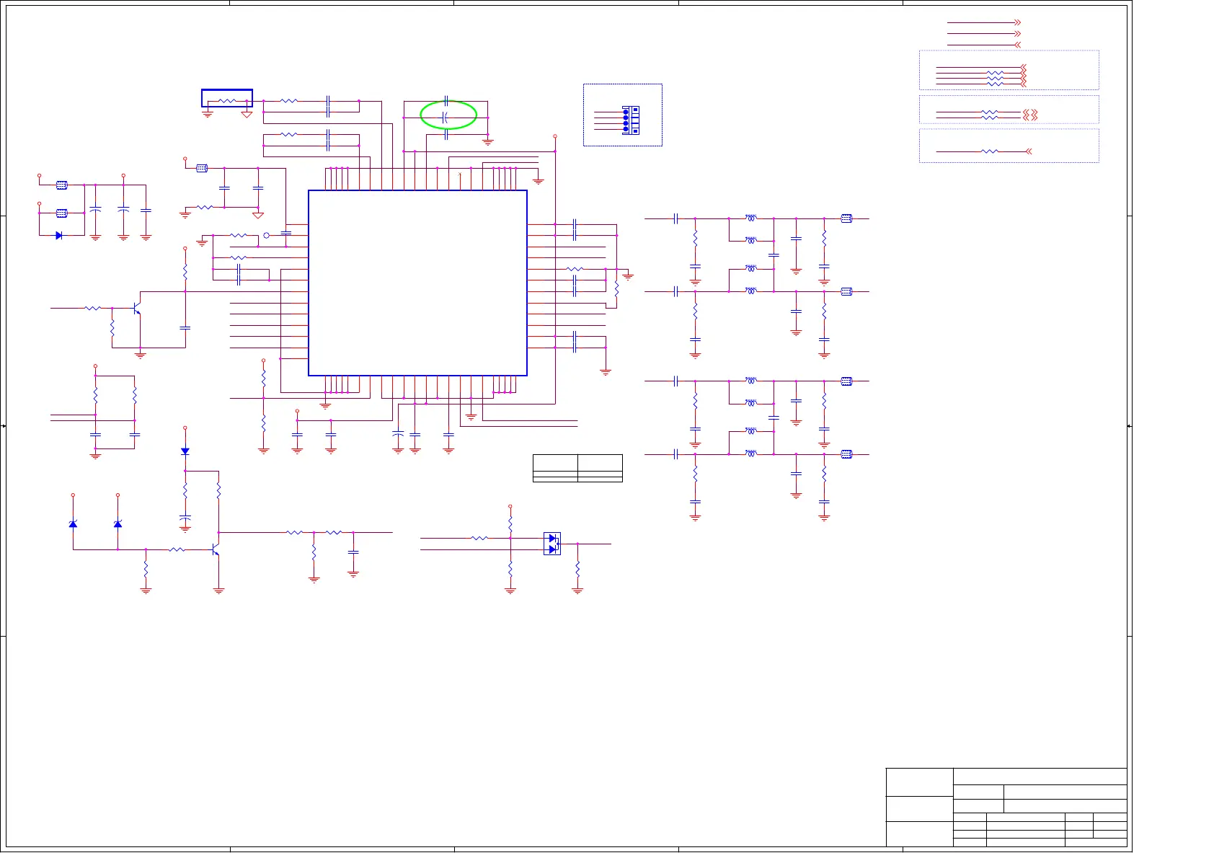The width and height of the screenshot is (1214, 858).
Task: Select the large square IC chip body
Action: (417, 283)
